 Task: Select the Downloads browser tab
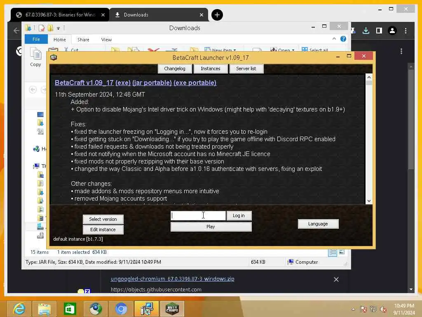click(159, 15)
